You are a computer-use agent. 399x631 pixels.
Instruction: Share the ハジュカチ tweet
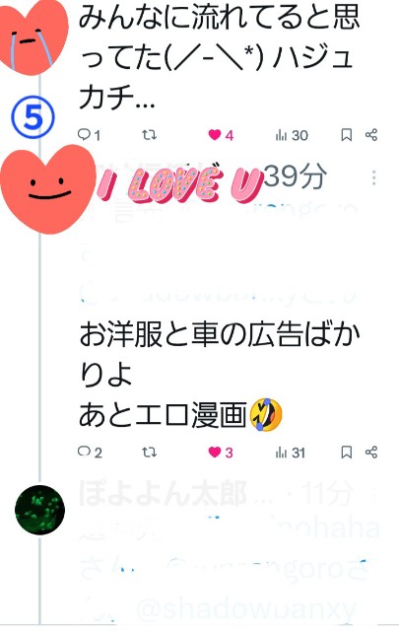click(371, 135)
